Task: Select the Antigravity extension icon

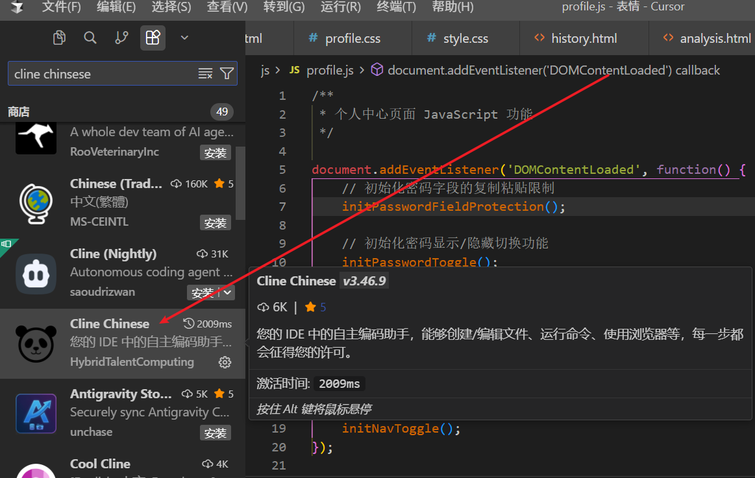Action: (x=36, y=414)
